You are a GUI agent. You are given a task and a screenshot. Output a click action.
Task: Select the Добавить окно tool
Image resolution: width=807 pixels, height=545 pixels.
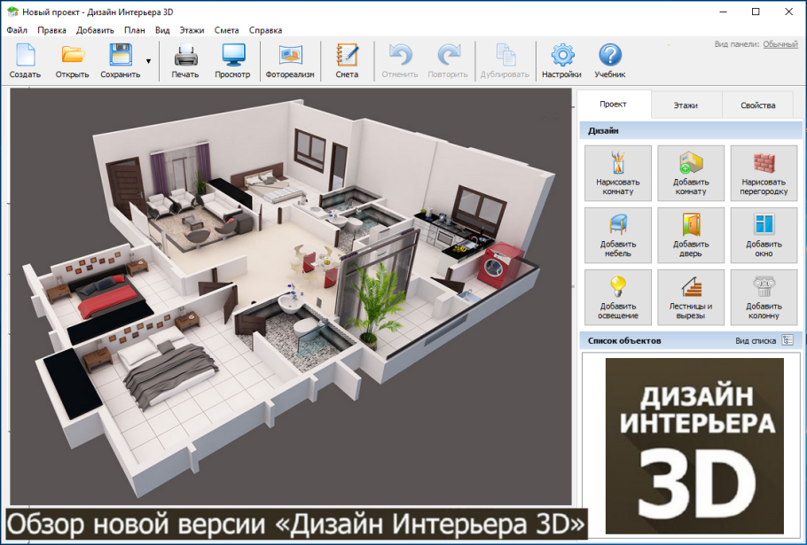[764, 235]
